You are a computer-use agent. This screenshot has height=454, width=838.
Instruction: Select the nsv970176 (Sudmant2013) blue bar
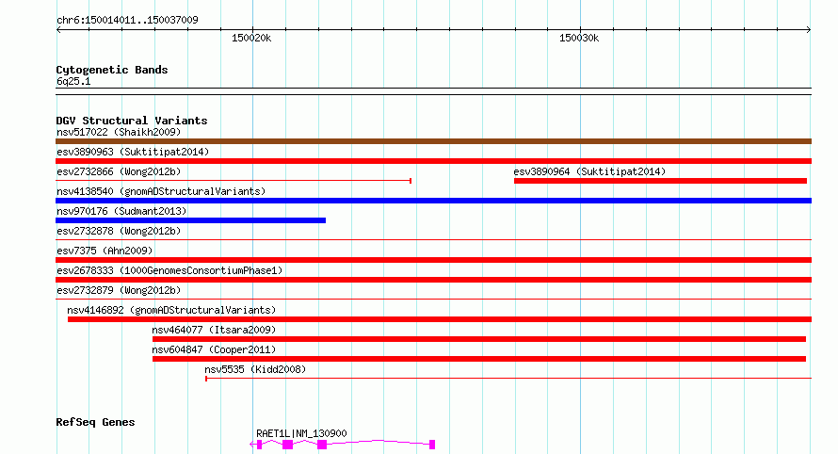point(191,220)
